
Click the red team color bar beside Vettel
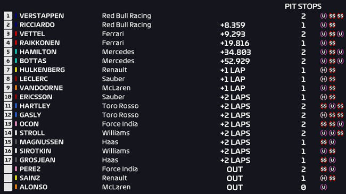coord(16,33)
